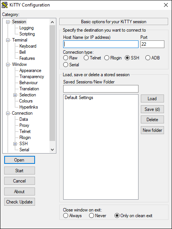Expand the Selection tree node
172x229 pixels.
(15, 95)
